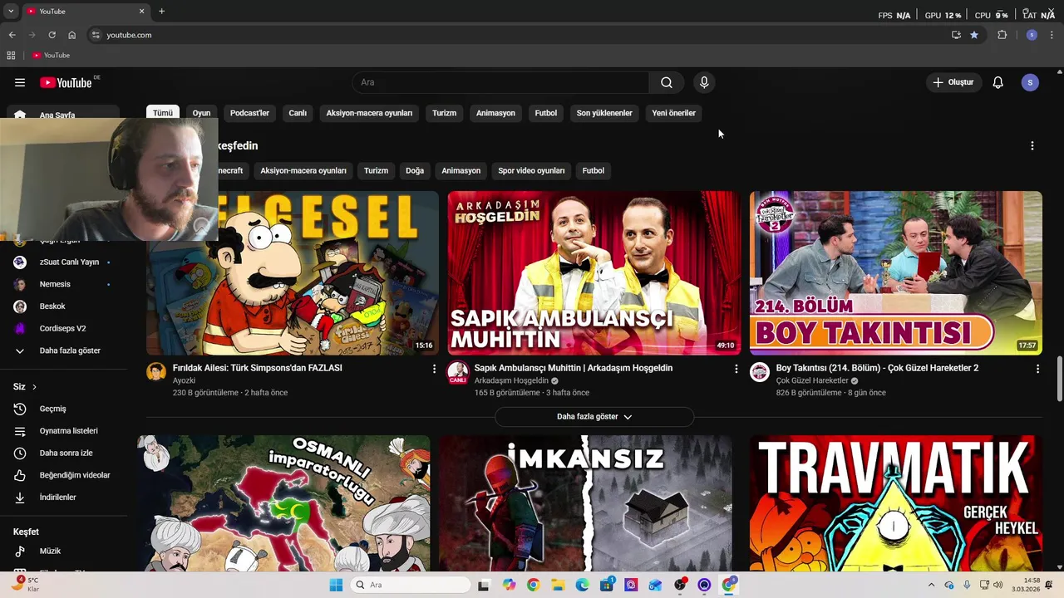
Task: Activate voice search microphone
Action: click(x=704, y=82)
